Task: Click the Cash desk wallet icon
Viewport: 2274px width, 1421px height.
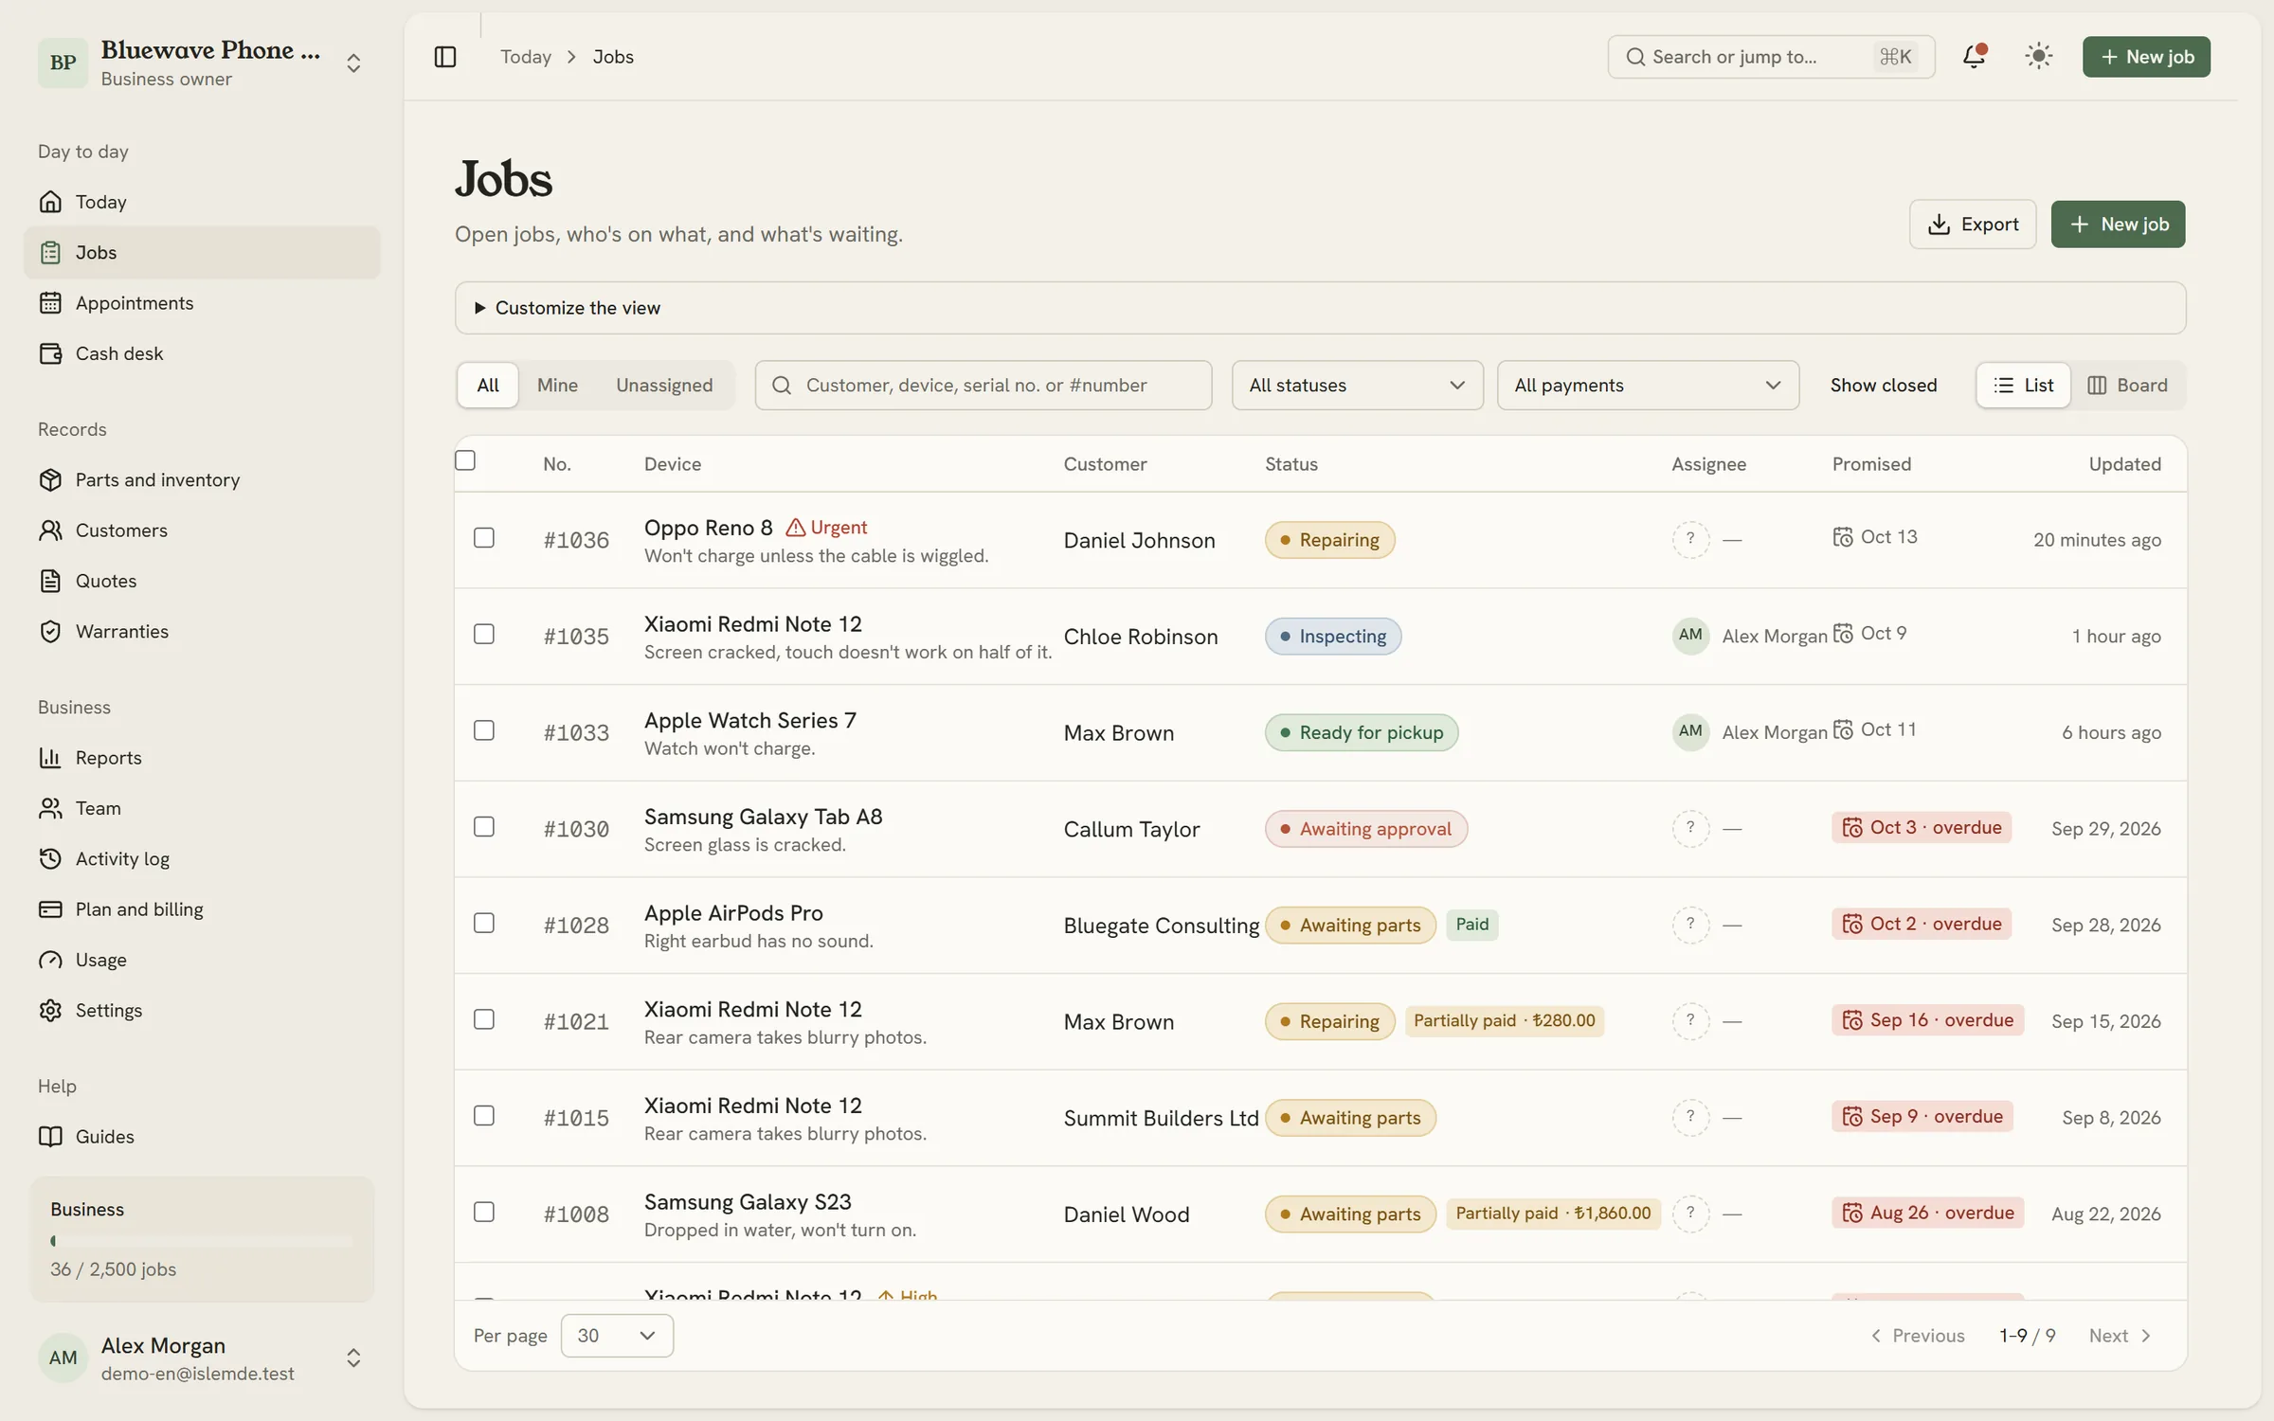Action: click(x=50, y=353)
